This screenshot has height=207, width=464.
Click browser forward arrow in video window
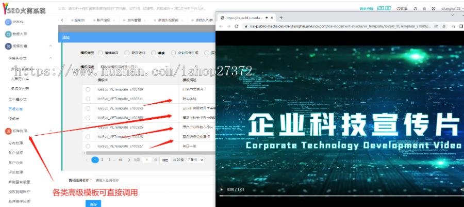[228, 26]
